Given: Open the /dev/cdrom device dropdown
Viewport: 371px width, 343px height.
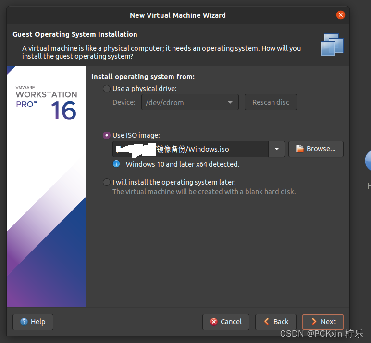Looking at the screenshot, I should (x=230, y=102).
